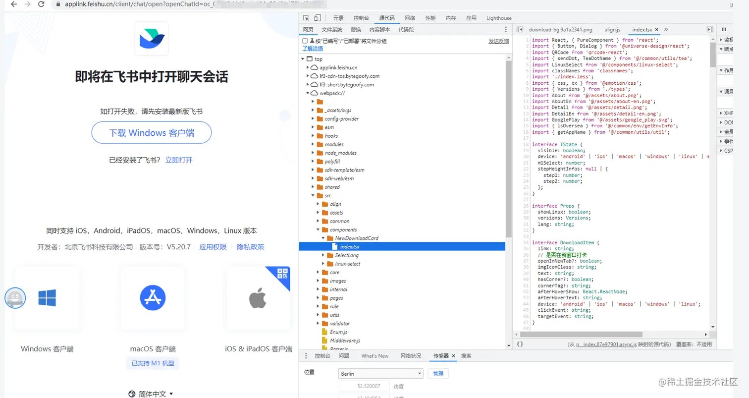Switch to the 控制台 main DevTools tab
The height and width of the screenshot is (398, 749).
[x=362, y=18]
